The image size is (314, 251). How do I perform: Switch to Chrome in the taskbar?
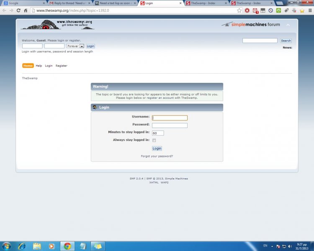coord(67,246)
